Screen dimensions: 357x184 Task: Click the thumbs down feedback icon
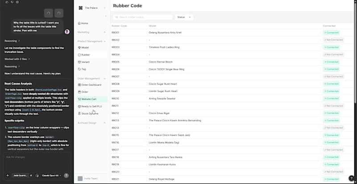click(x=12, y=2)
